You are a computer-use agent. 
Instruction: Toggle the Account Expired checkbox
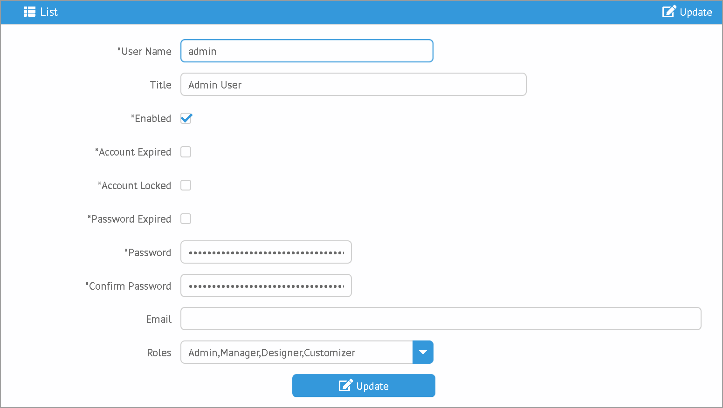[x=186, y=152]
